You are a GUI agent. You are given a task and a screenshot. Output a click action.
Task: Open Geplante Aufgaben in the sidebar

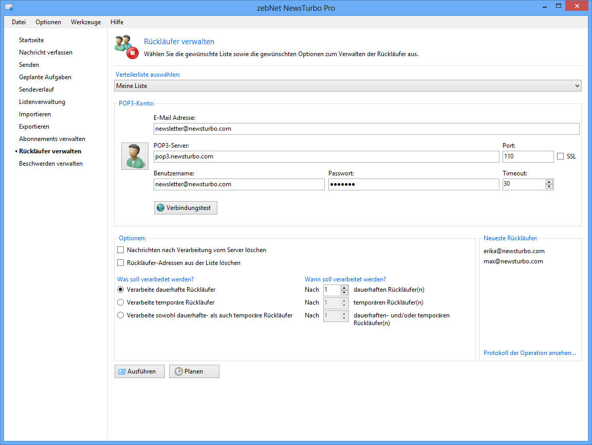point(45,77)
